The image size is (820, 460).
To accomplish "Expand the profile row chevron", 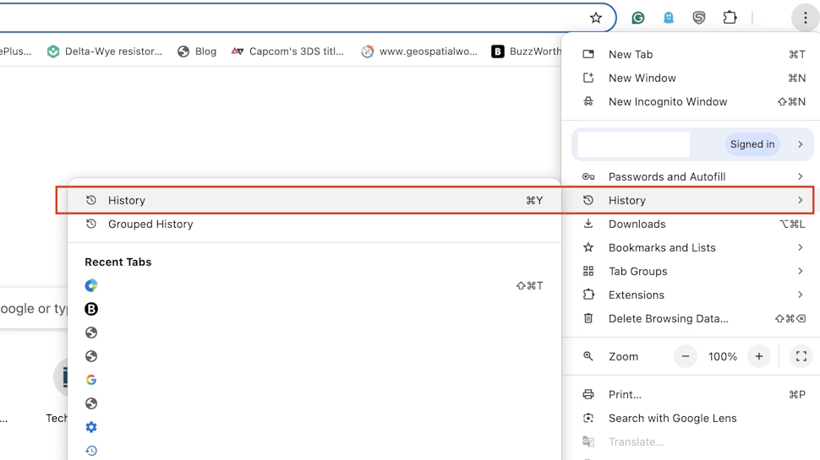I will point(800,144).
